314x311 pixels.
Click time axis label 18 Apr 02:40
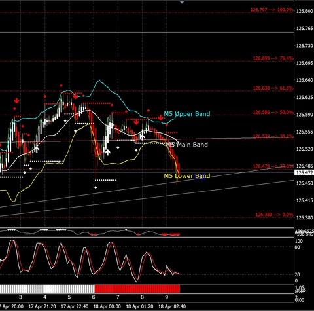click(172, 306)
